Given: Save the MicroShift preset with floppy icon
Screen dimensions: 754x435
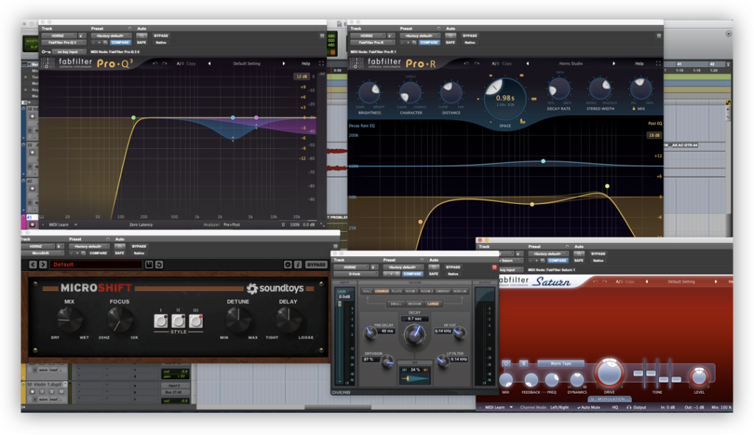Looking at the screenshot, I should [149, 264].
